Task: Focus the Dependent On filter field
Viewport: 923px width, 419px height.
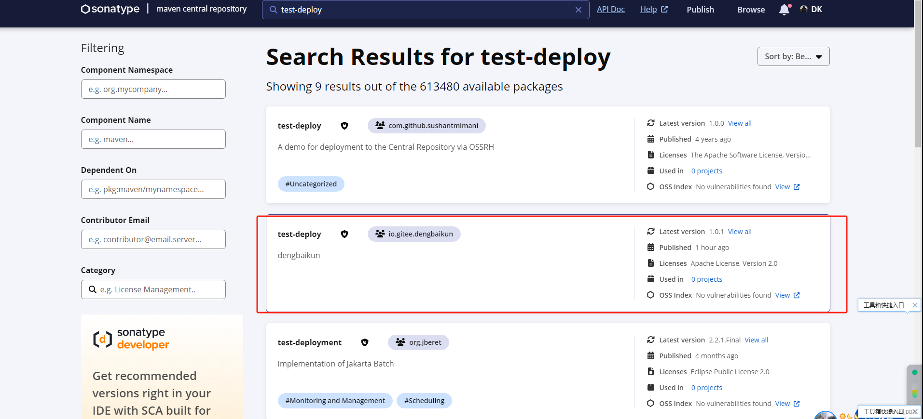Action: 153,189
